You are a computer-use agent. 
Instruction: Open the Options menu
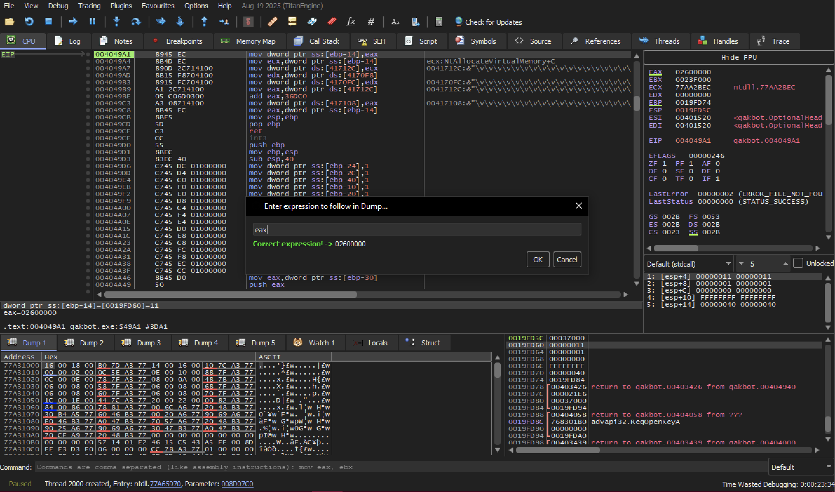tap(196, 6)
